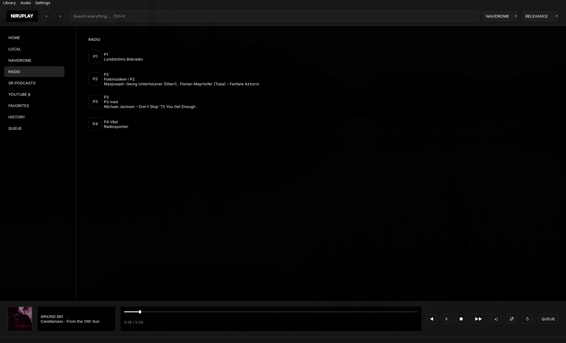Open HISTORY in sidebar

coord(34,117)
